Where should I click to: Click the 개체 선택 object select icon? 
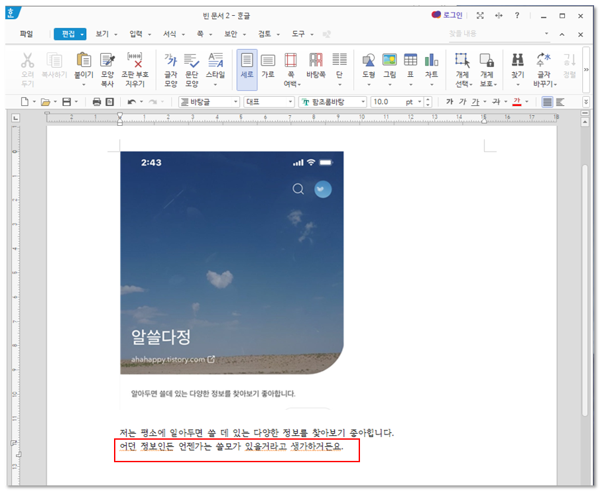pyautogui.click(x=462, y=61)
